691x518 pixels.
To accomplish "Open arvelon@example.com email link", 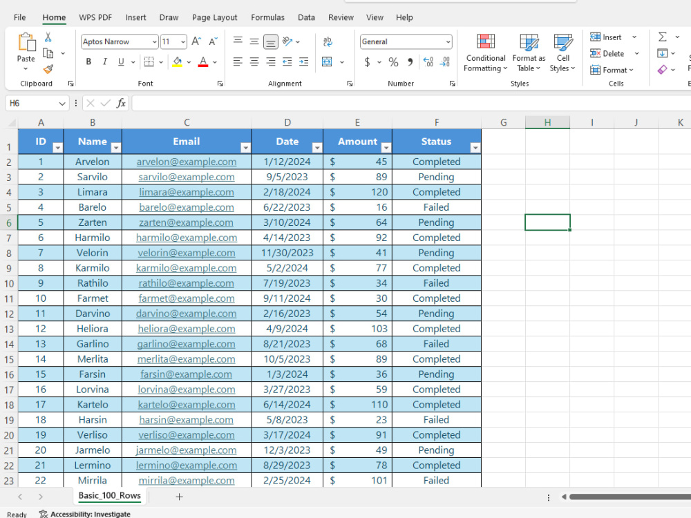I will click(x=187, y=162).
